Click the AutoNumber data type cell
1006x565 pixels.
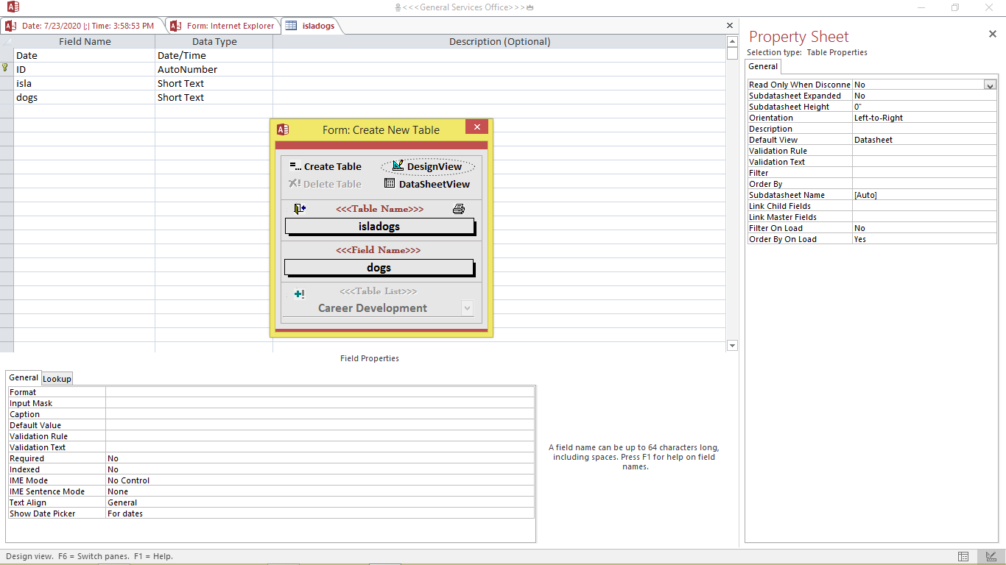[214, 69]
